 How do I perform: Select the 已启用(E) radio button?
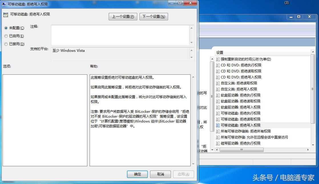[x=6, y=36]
